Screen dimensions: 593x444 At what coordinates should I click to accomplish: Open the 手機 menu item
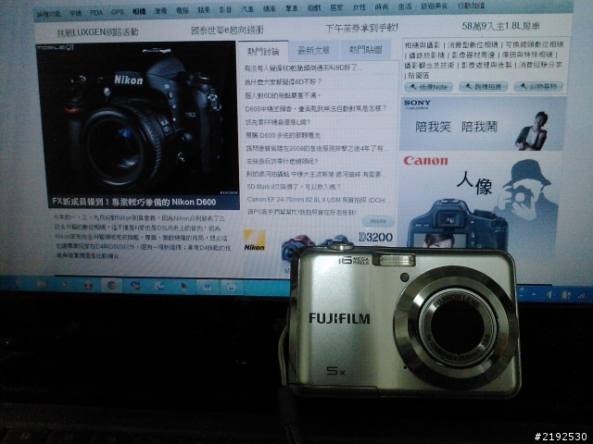click(x=76, y=13)
